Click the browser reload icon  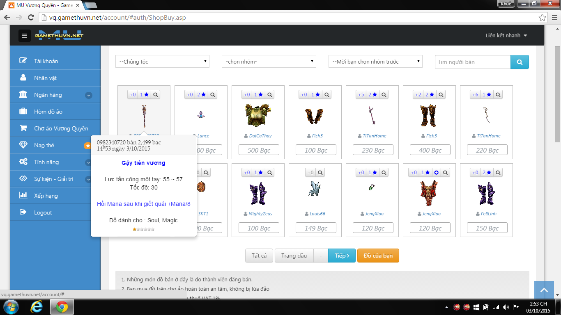tap(31, 18)
